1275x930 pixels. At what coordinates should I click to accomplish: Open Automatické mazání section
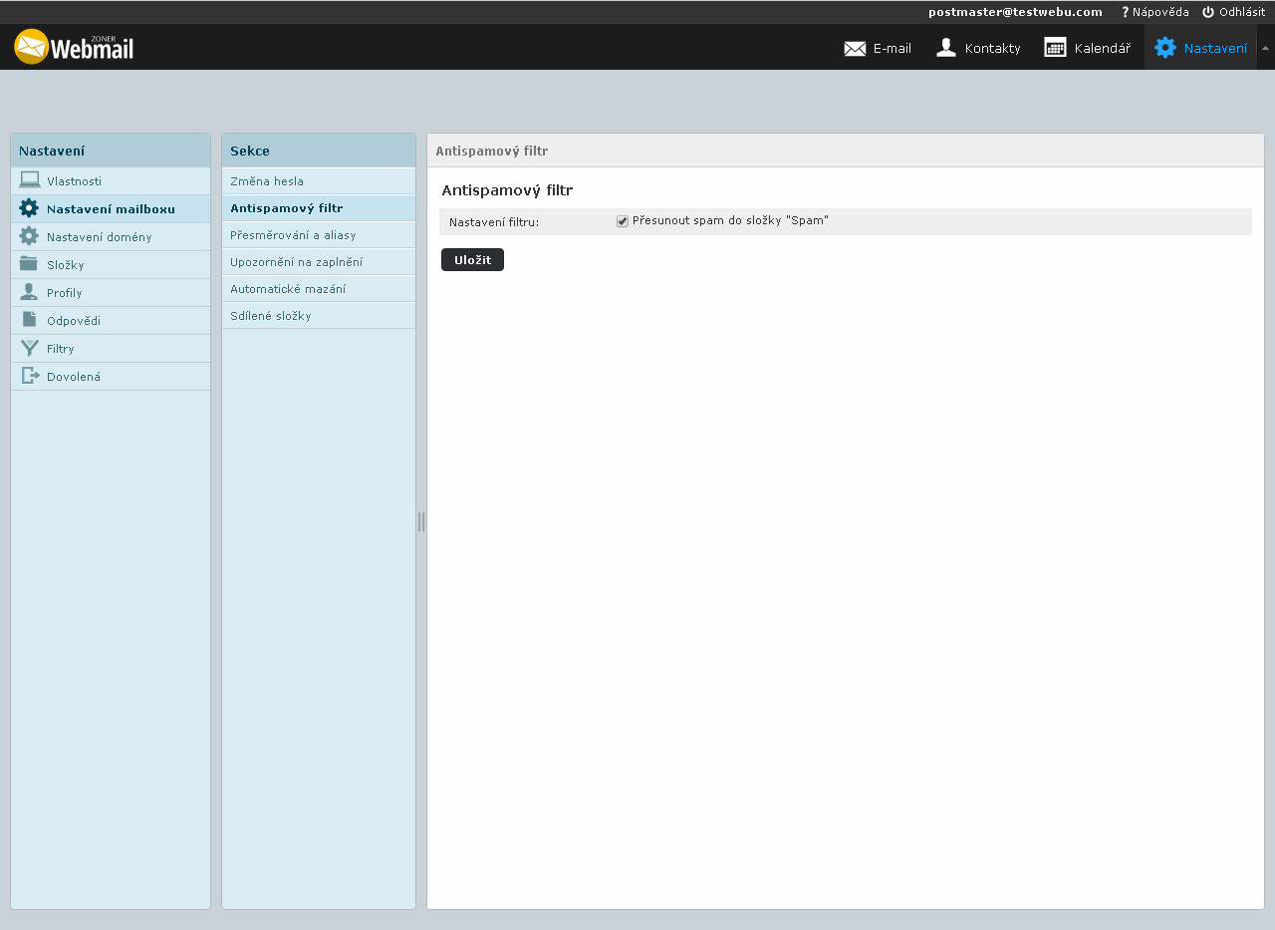(288, 289)
